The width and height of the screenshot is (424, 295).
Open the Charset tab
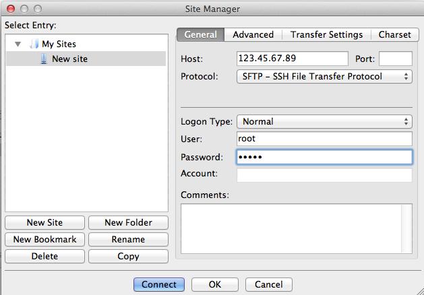coord(394,35)
